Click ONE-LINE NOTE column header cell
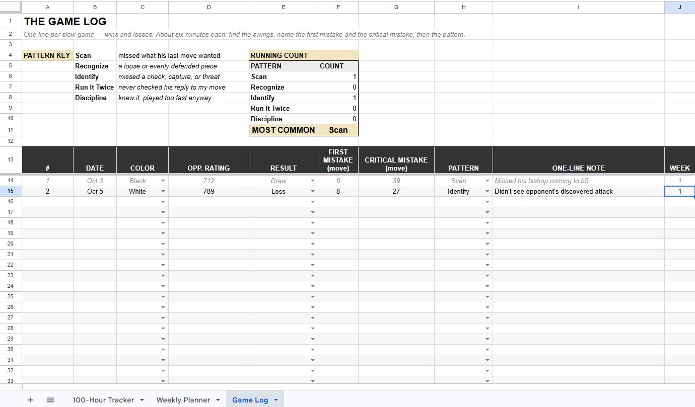 [x=579, y=160]
